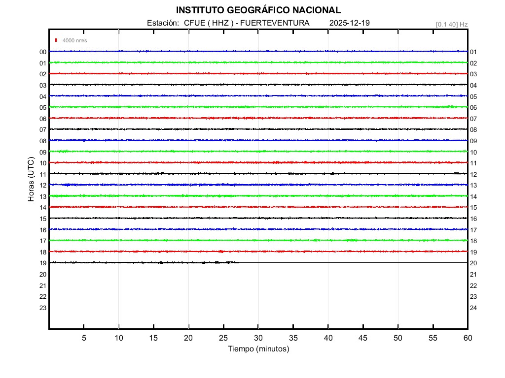Select the green trace at hour 17
This screenshot has width=505, height=378.
click(258, 240)
